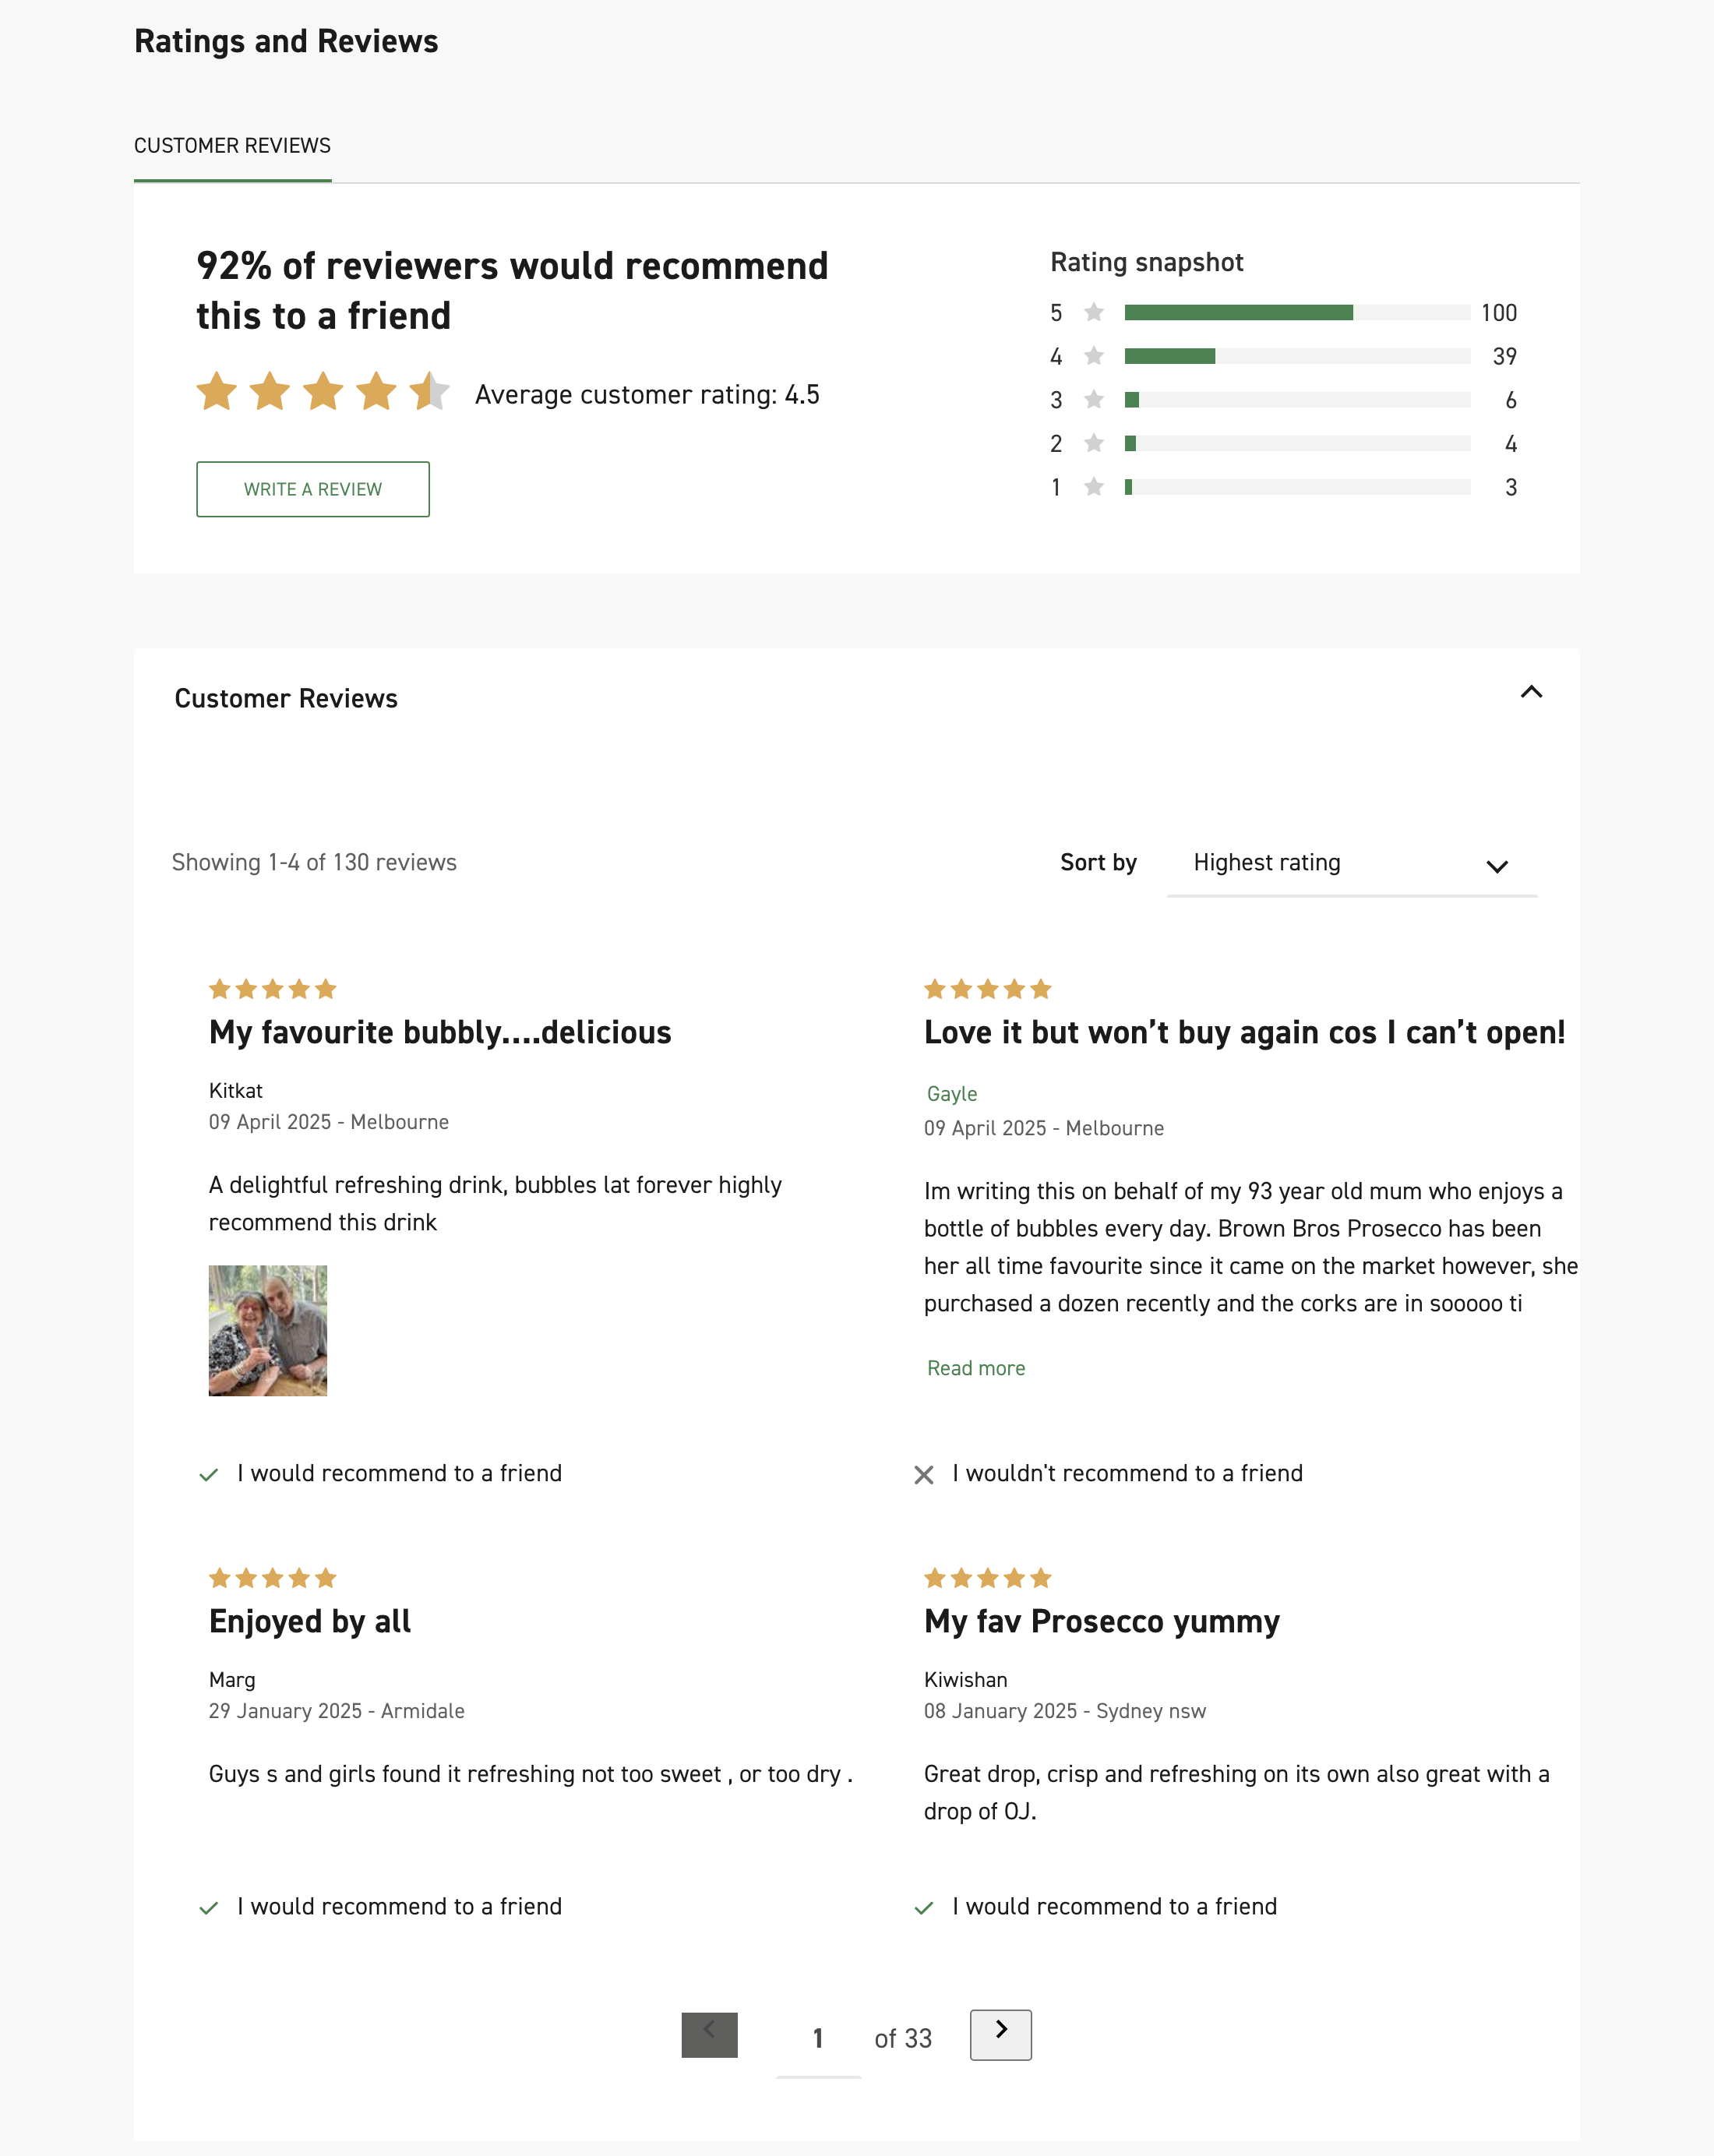Open the photo in Kitkat's review
Image resolution: width=1714 pixels, height=2156 pixels.
click(268, 1330)
